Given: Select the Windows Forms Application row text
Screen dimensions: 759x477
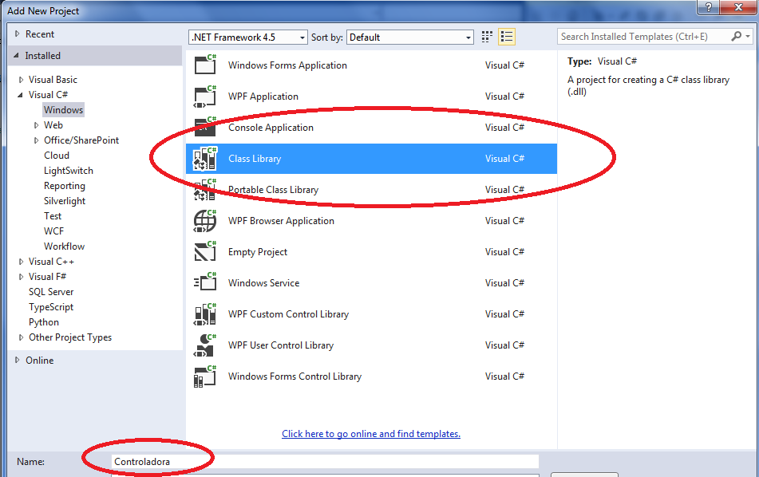Looking at the screenshot, I should coord(287,65).
